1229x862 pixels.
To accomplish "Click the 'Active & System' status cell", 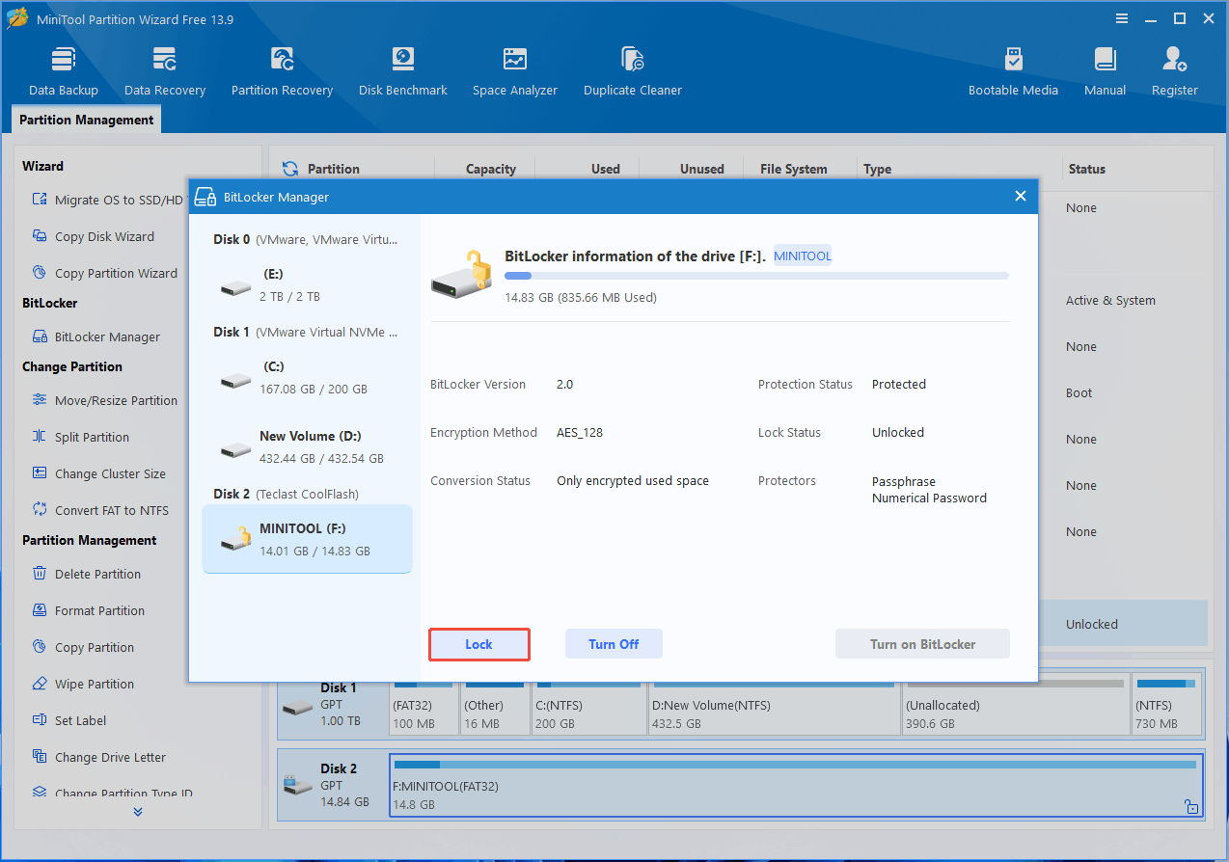I will [x=1110, y=300].
